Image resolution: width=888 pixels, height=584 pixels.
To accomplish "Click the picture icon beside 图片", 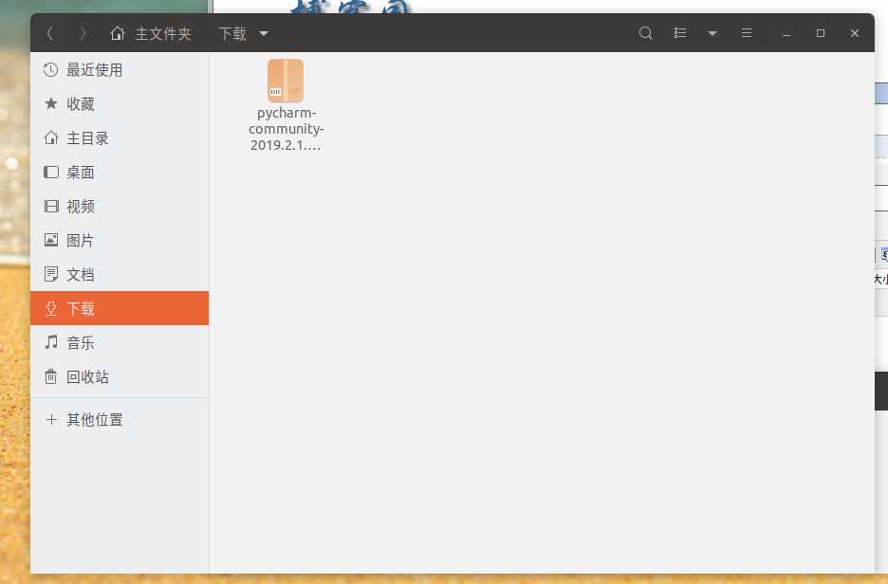I will [51, 240].
